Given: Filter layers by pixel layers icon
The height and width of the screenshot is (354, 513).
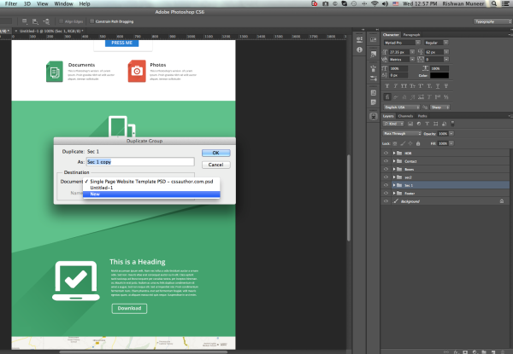Looking at the screenshot, I should (410, 124).
